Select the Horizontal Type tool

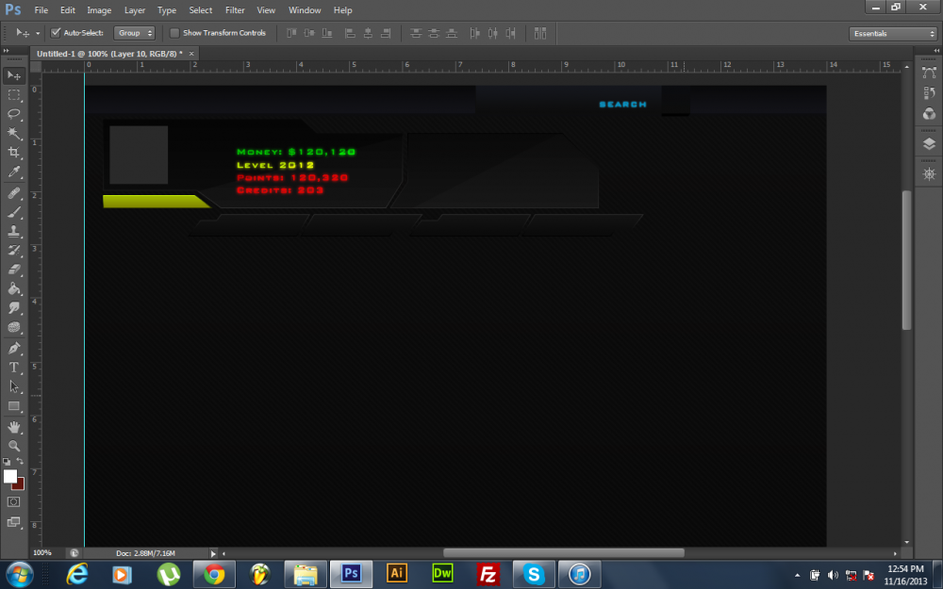pos(14,367)
